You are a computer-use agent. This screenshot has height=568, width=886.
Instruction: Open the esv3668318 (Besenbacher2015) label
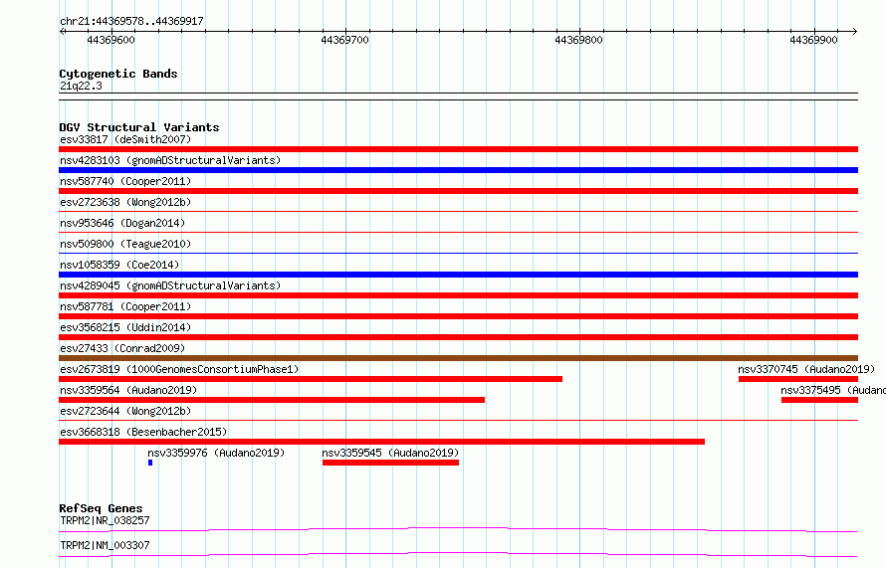tap(143, 432)
